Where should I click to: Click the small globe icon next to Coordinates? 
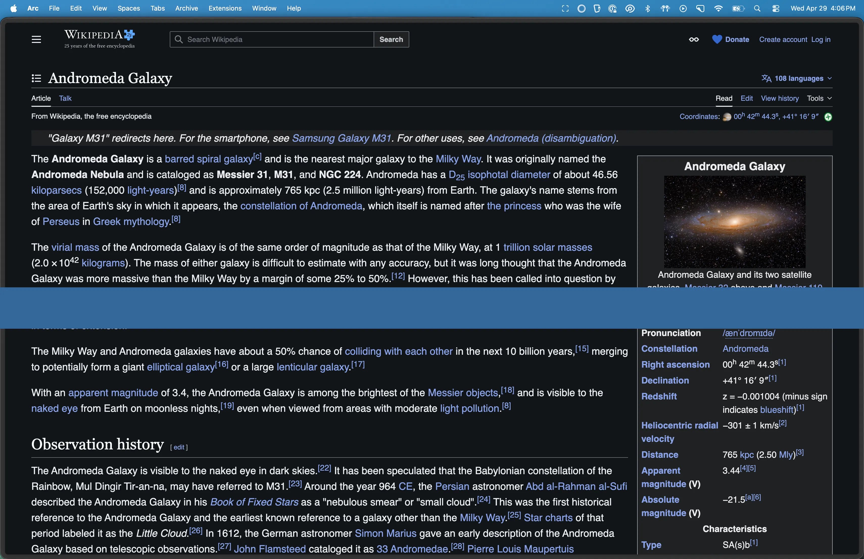pos(727,117)
